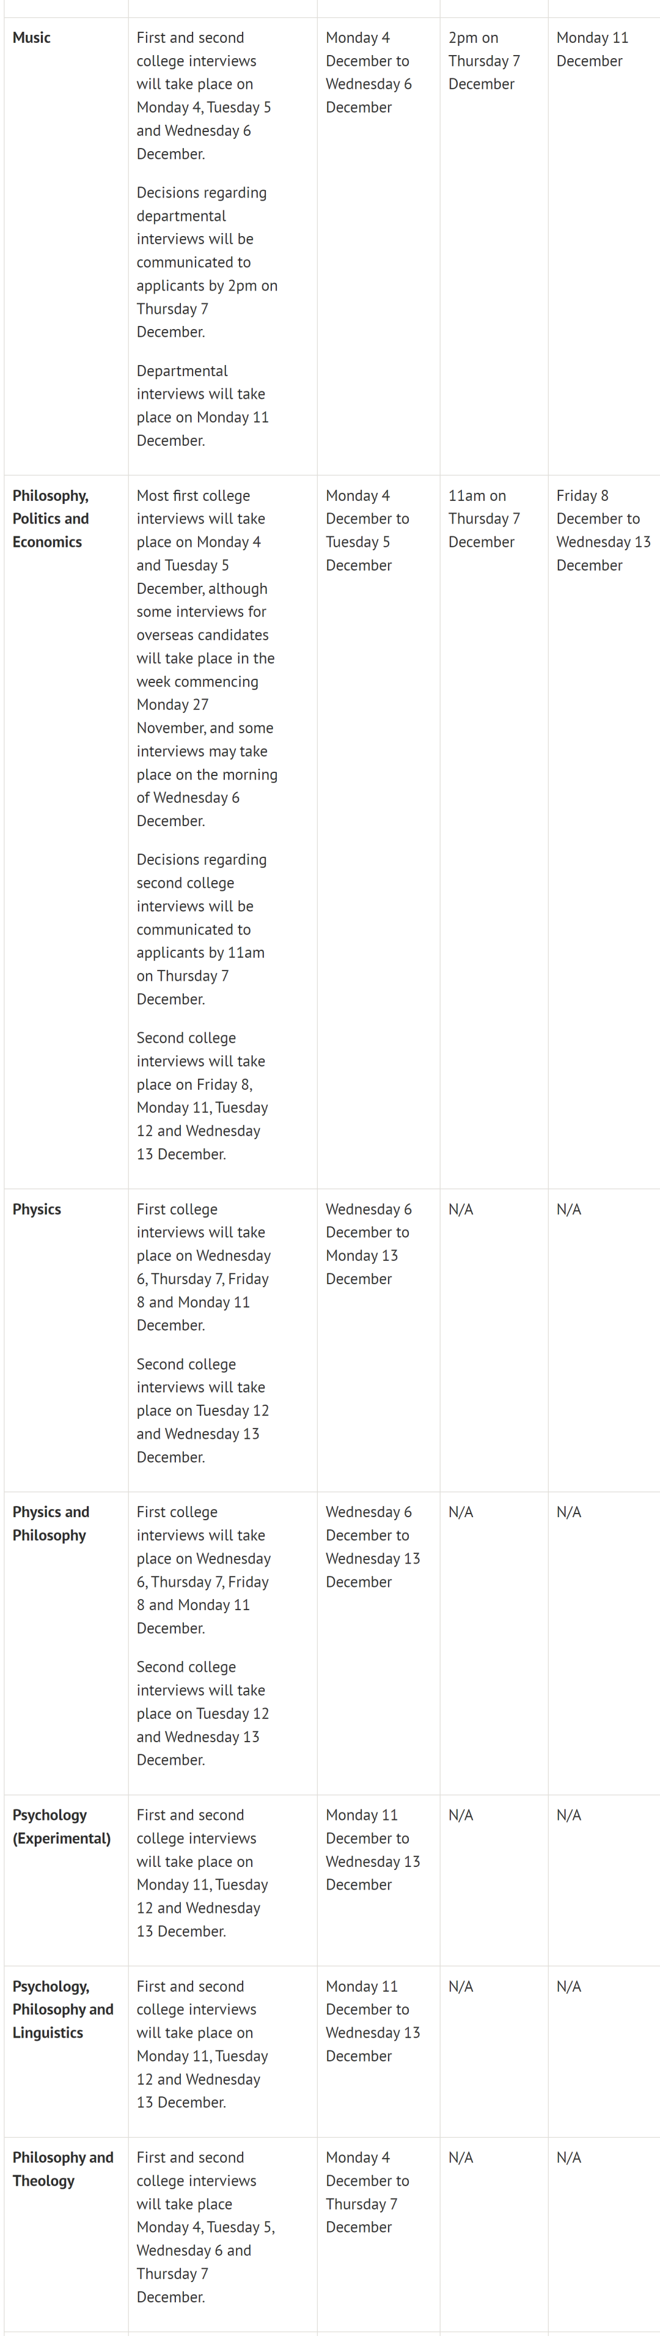This screenshot has height=2336, width=660.
Task: Click Physics paragraph 'Second college interviews will take place'
Action: pyautogui.click(x=202, y=1410)
